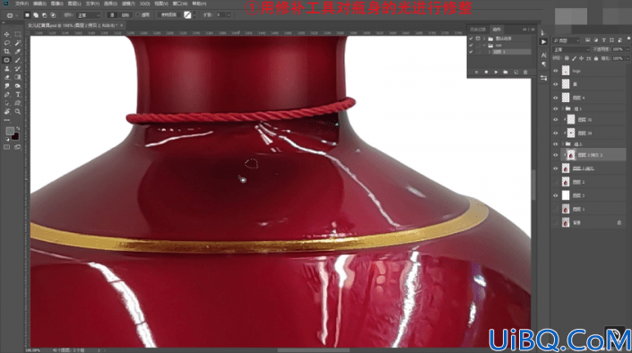Select the 背景 layer thumbnail
This screenshot has height=353, width=632.
pyautogui.click(x=566, y=222)
